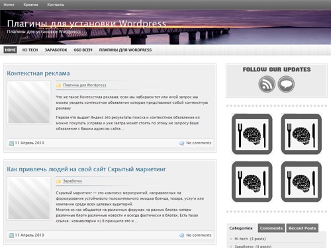
Task: Click 11 Апрель 2010 date of second post
Action: (x=29, y=235)
